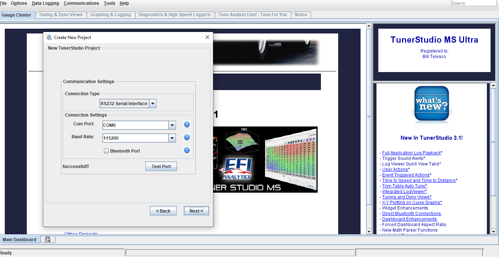Image resolution: width=499 pixels, height=257 pixels.
Task: Open the Tune Analyze Live! tab
Action: tap(253, 15)
